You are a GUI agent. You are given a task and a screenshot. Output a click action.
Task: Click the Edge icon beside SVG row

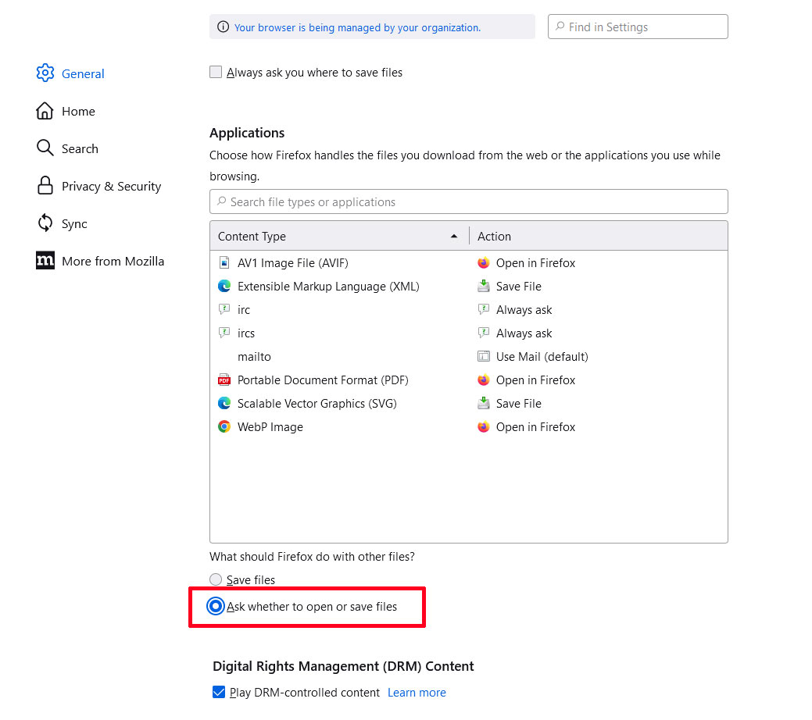(x=224, y=403)
